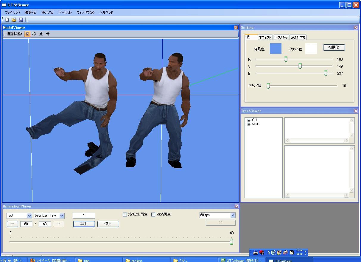Close the AnimationPlayer panel
361x262 pixels.
click(x=236, y=206)
